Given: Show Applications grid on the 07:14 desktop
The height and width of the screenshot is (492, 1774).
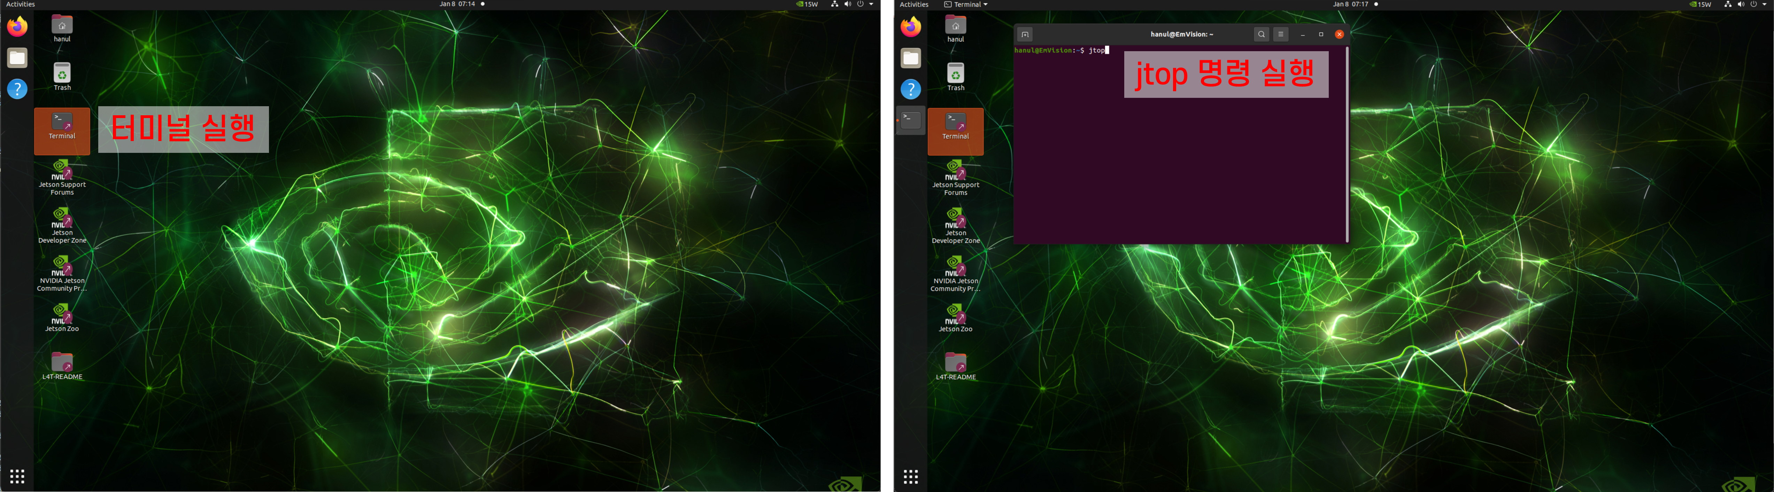Looking at the screenshot, I should pos(17,476).
